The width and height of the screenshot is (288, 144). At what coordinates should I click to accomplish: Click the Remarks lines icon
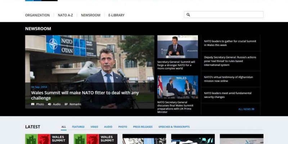tap(66, 104)
